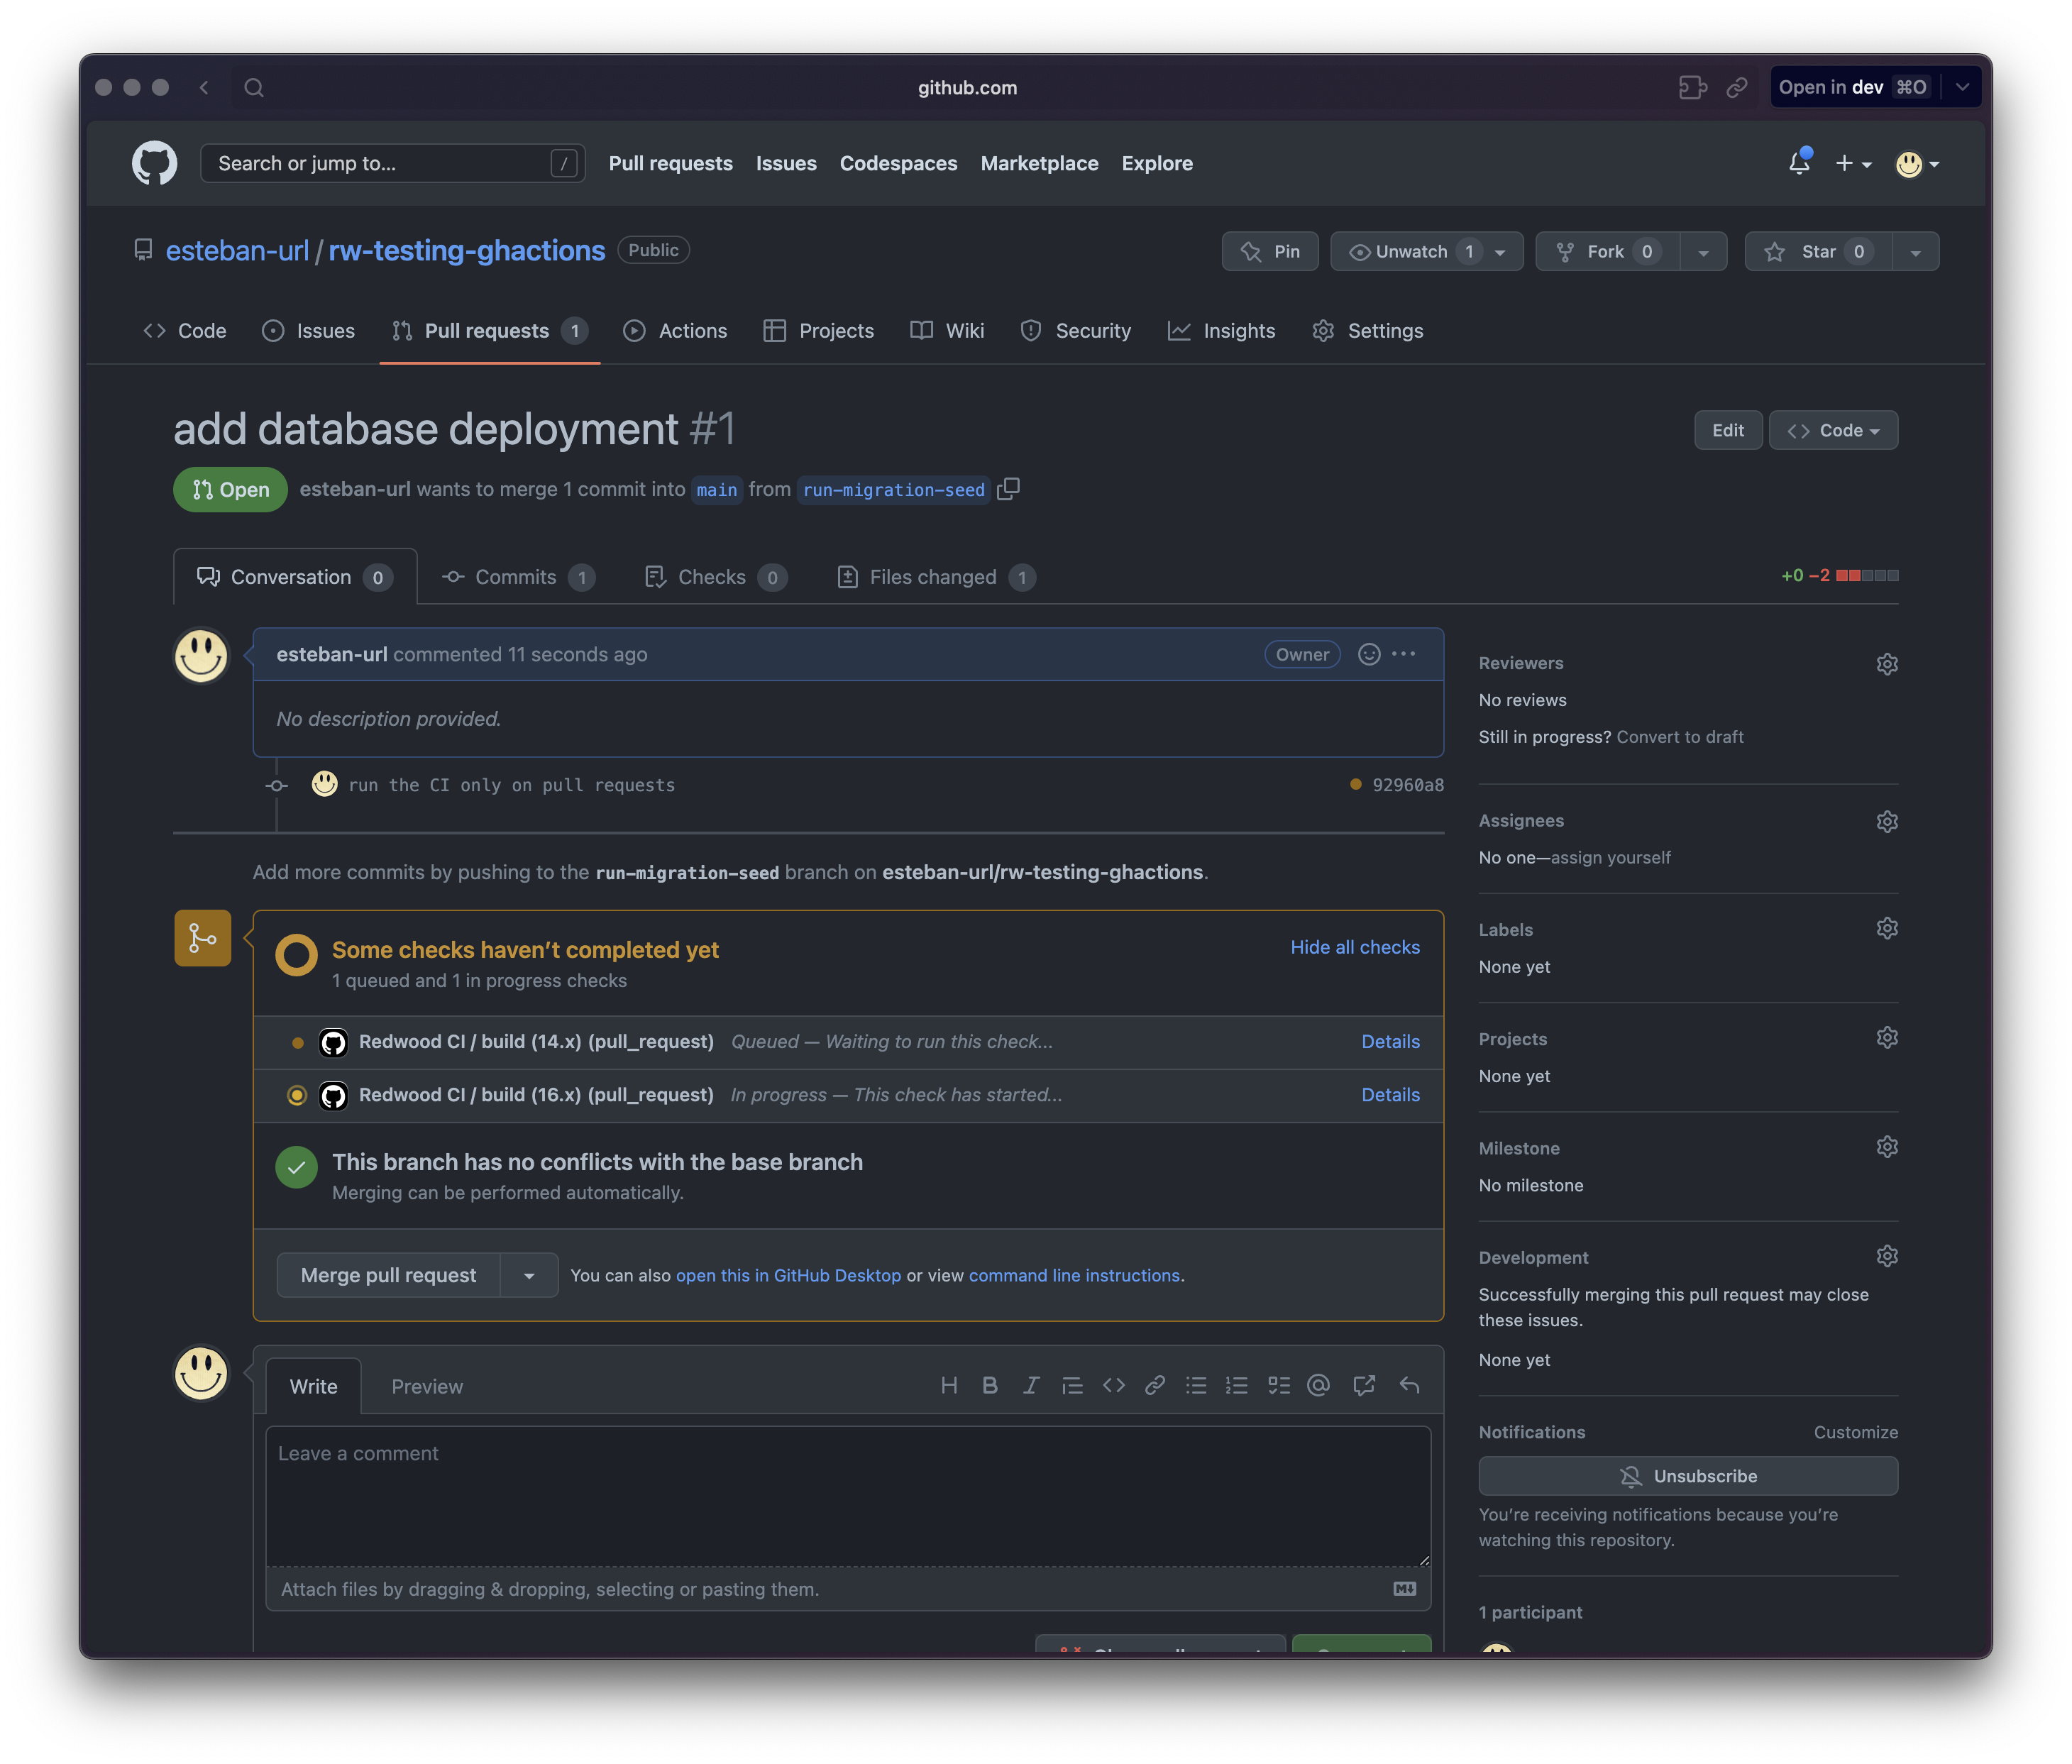Screen dimensions: 2072x1764
Task: Copy the link via browser chain icon
Action: click(x=1737, y=88)
